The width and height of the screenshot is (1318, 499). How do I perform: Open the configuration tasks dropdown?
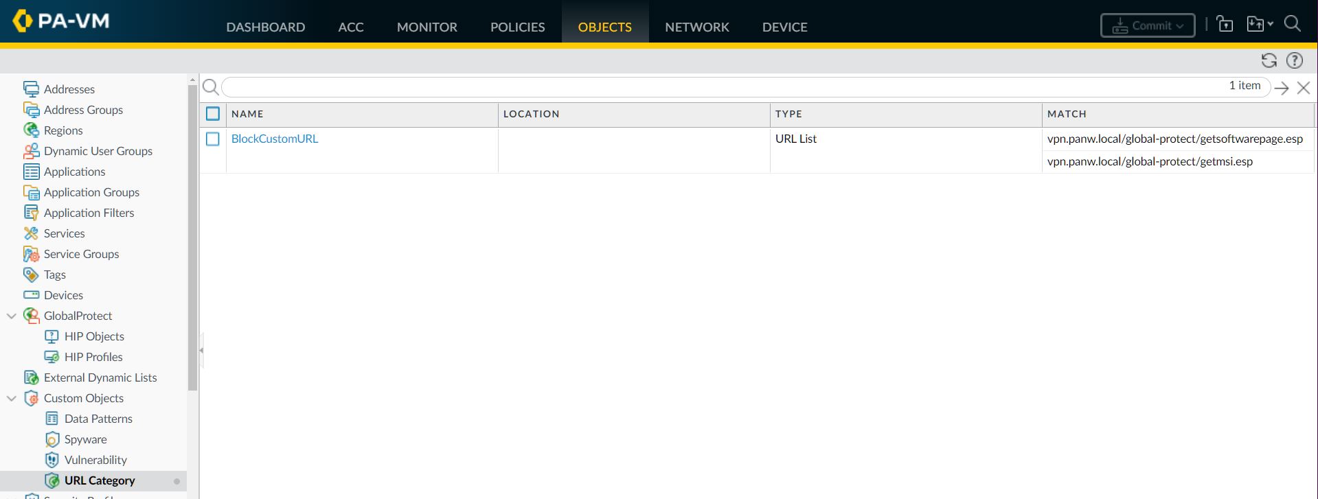(1260, 24)
